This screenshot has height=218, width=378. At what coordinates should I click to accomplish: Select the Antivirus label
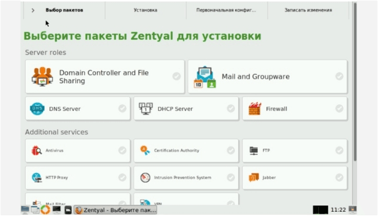54,150
